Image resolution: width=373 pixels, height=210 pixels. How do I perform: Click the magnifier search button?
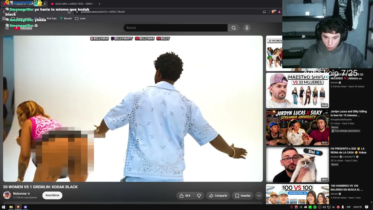click(x=233, y=28)
